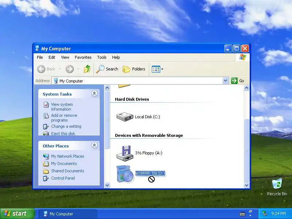292x219 pixels.
Task: Select the Local Disk (C:) drive icon
Action: [x=124, y=117]
